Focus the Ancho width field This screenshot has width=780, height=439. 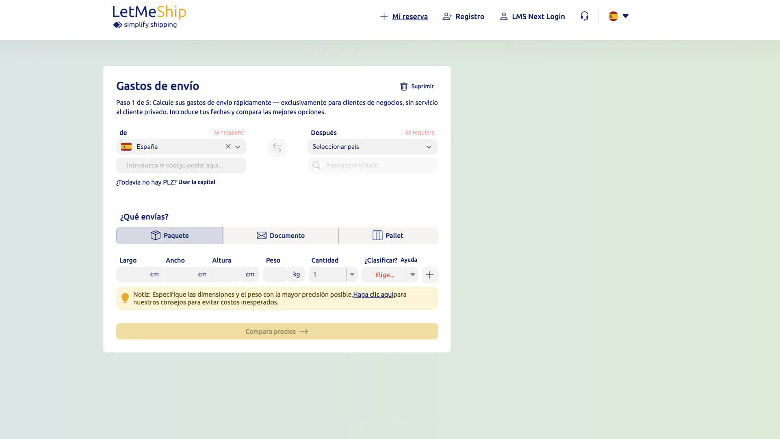188,274
